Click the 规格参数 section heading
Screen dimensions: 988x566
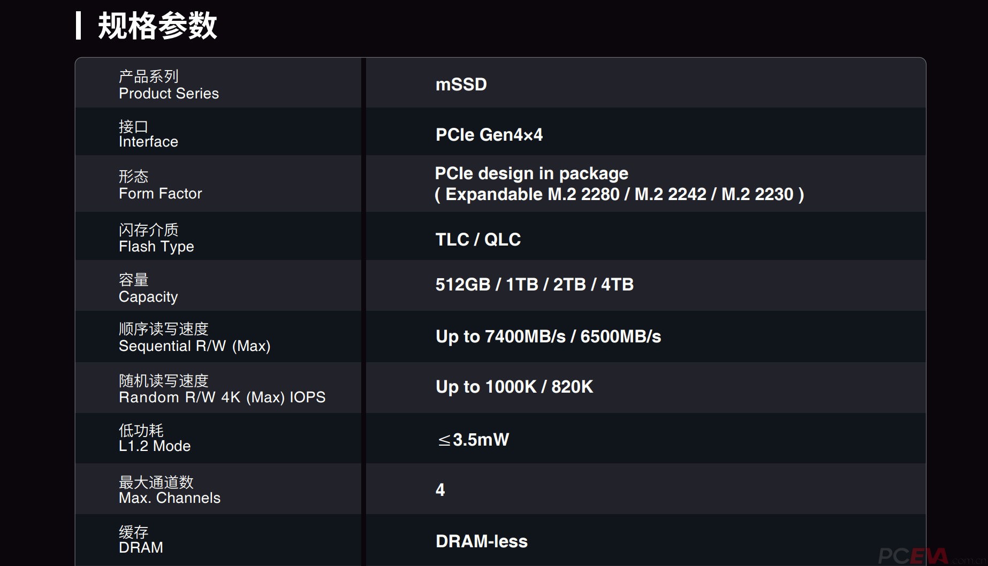pos(157,26)
